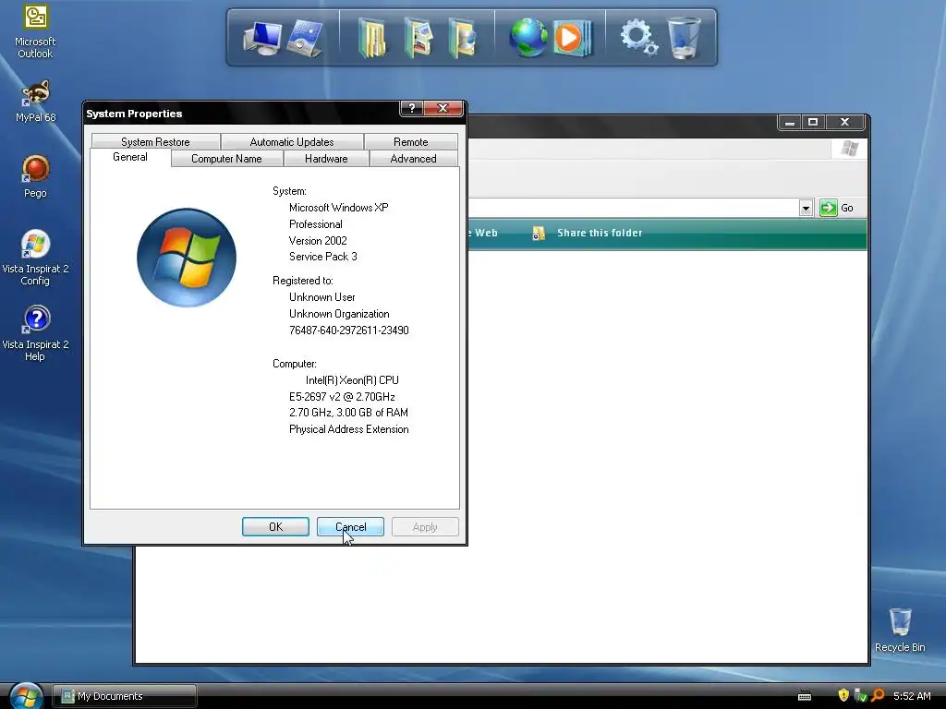Expand the address bar dropdown

point(806,208)
